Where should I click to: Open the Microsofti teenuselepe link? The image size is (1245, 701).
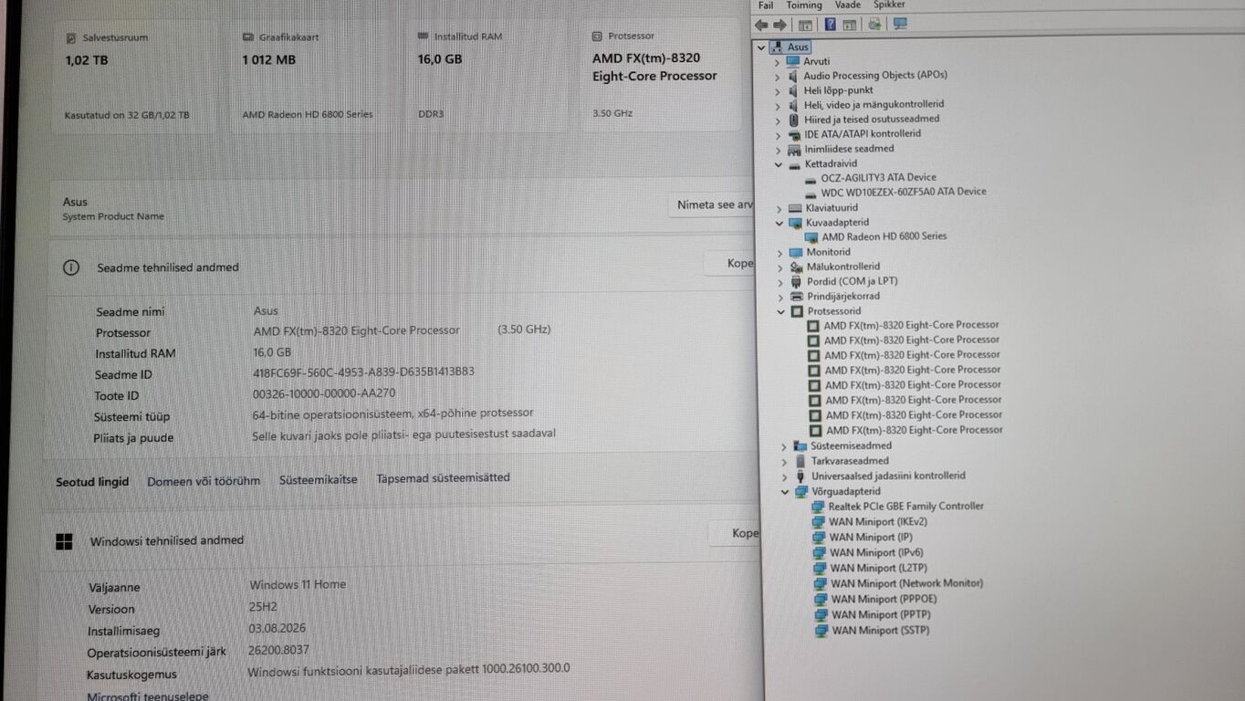coord(148,696)
